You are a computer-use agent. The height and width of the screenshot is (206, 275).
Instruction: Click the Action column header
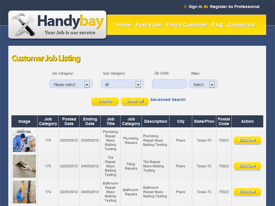tap(247, 121)
